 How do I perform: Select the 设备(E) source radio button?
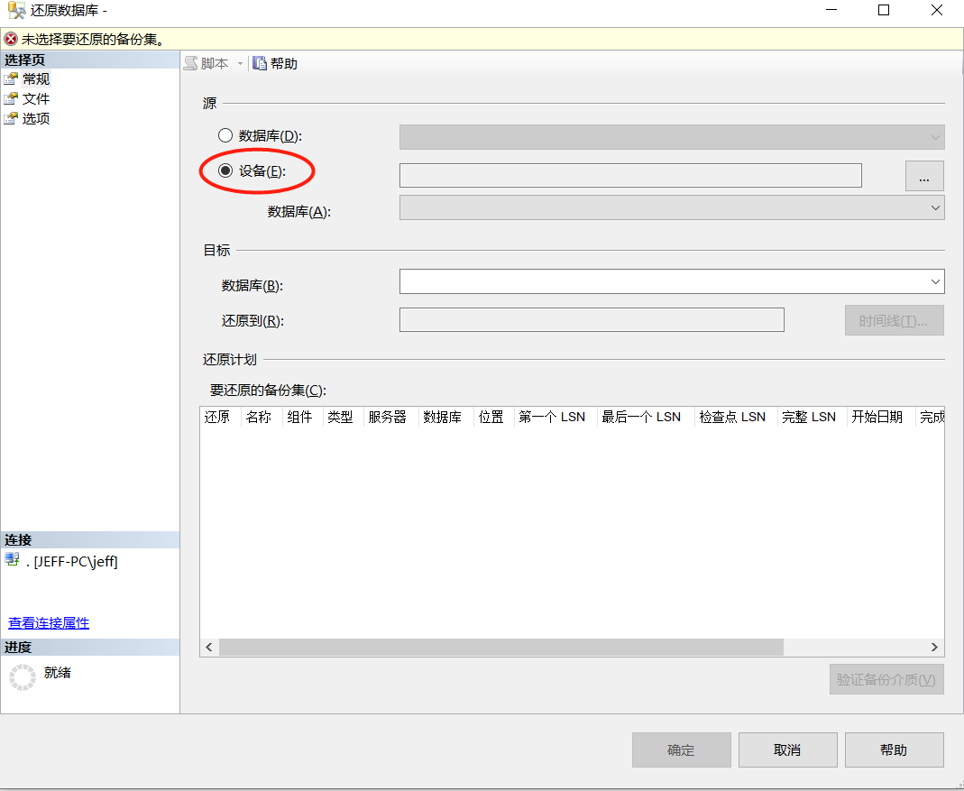(x=225, y=170)
